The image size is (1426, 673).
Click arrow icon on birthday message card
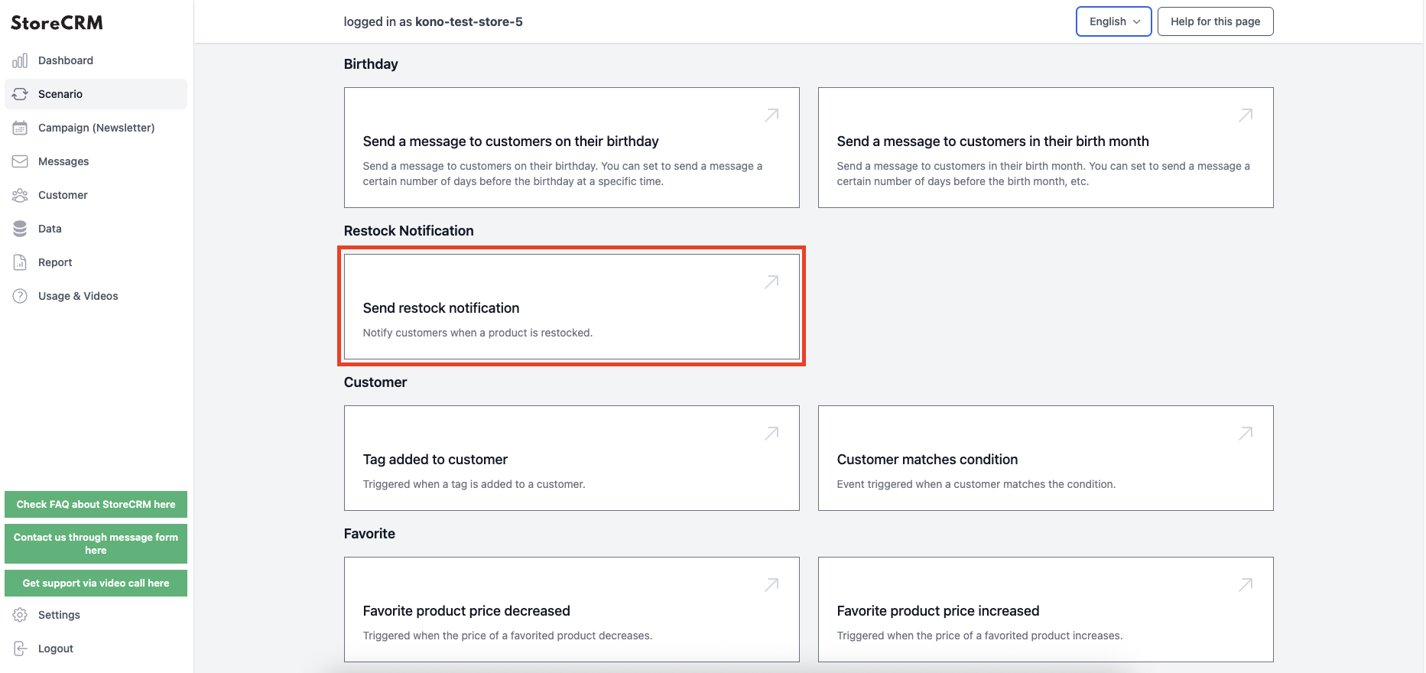771,115
